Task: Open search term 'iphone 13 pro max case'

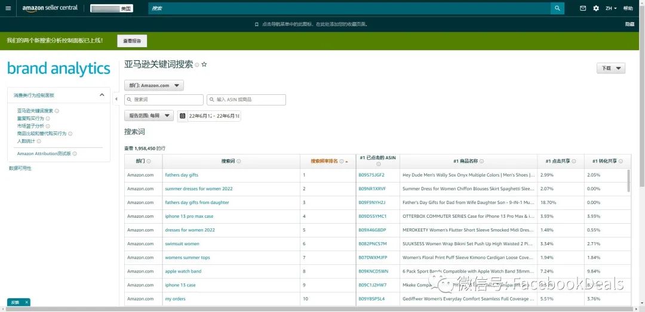Action: [x=189, y=216]
